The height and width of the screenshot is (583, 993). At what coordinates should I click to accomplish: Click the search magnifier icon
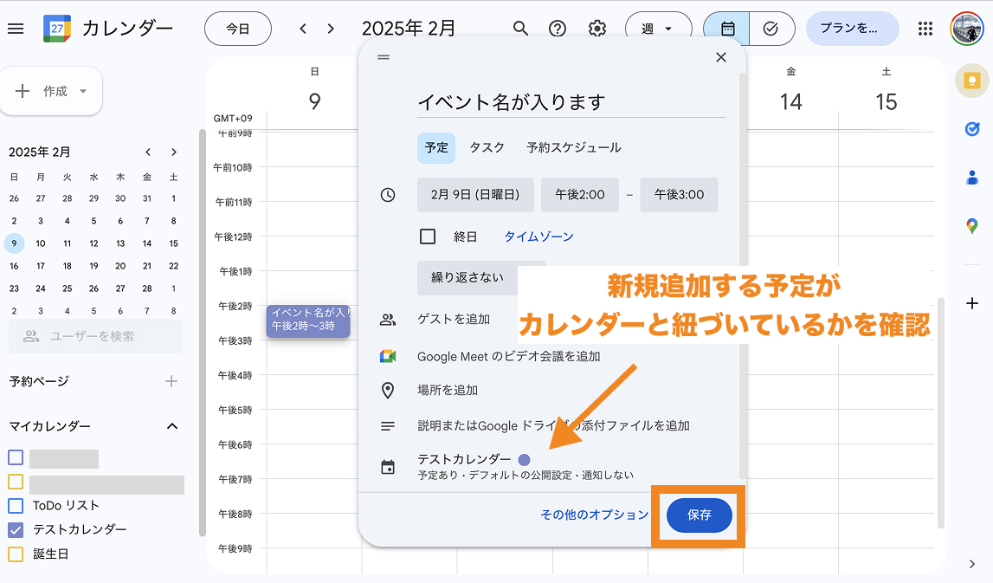click(x=520, y=29)
